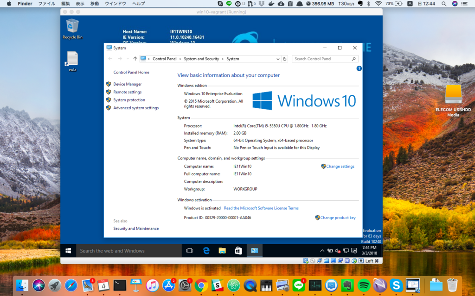Click the help question mark icon
475x296 pixels.
(359, 68)
